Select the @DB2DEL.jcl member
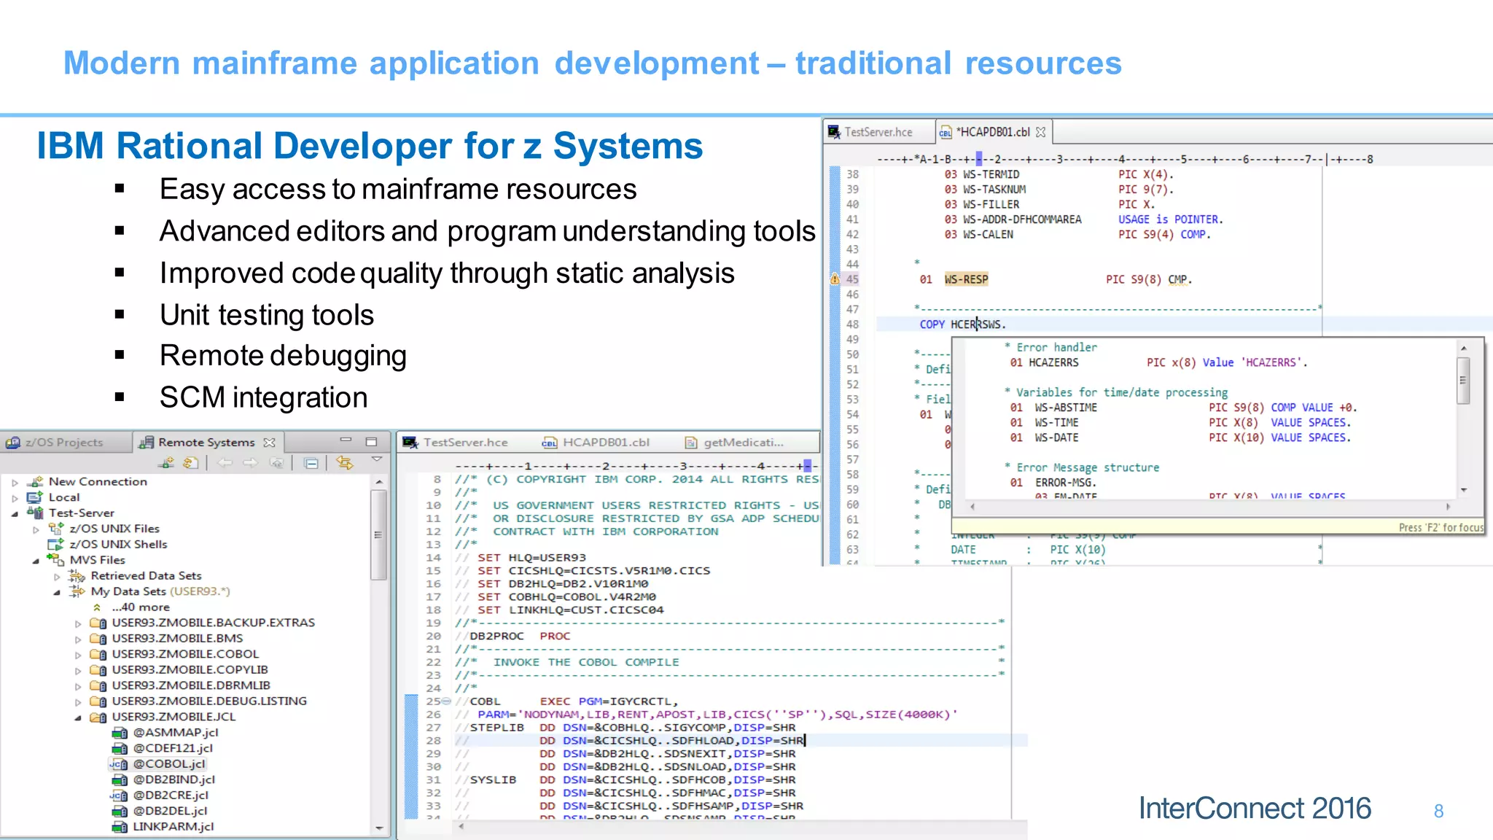The height and width of the screenshot is (840, 1493). pyautogui.click(x=170, y=812)
